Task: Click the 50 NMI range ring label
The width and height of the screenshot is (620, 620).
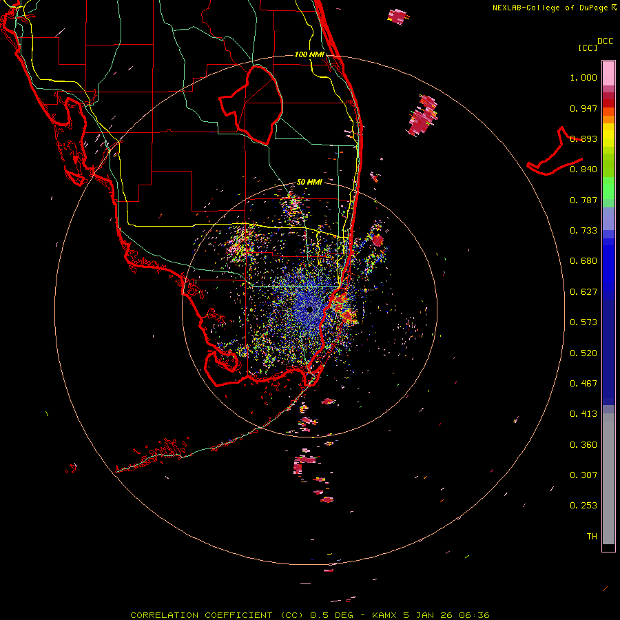Action: pos(309,182)
